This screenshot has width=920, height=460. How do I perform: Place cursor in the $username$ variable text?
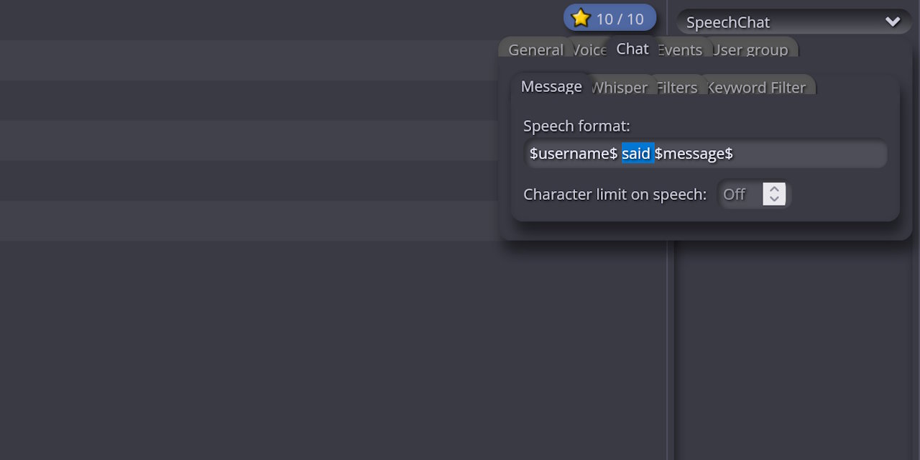573,154
